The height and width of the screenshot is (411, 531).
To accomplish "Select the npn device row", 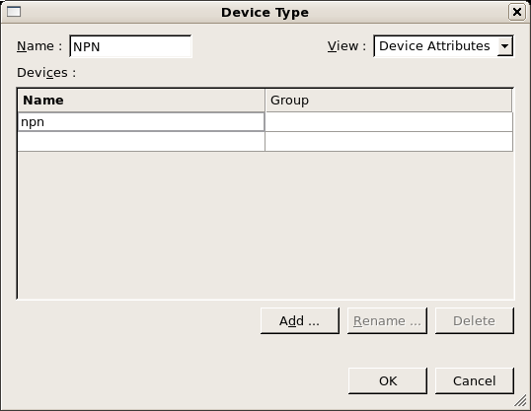I will [265, 122].
